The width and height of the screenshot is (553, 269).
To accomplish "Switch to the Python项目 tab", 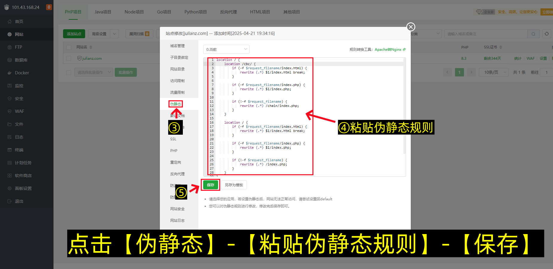I will coord(195,12).
